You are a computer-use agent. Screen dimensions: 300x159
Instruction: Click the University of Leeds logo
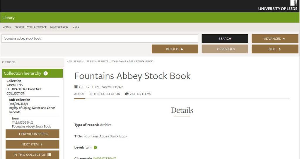click(277, 6)
